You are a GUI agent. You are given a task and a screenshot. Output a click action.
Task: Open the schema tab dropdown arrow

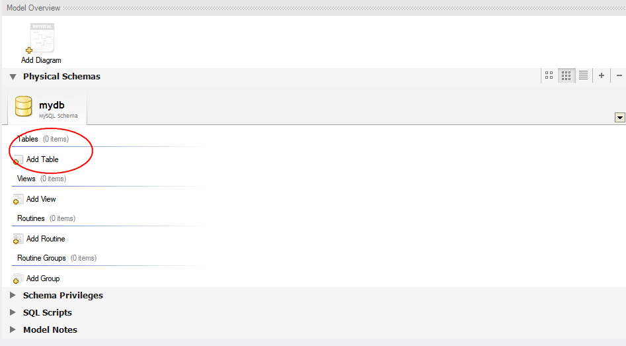tap(620, 118)
